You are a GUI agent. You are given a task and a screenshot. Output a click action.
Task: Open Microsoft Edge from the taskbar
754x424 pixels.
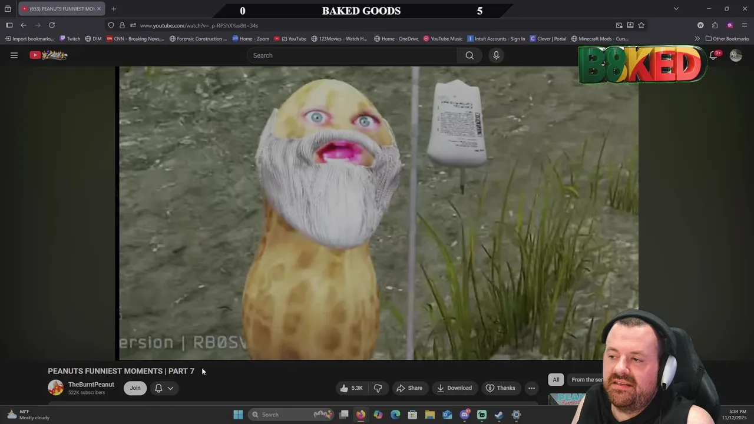[395, 415]
